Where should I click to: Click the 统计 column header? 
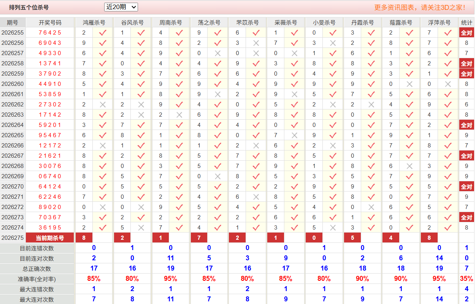466,22
